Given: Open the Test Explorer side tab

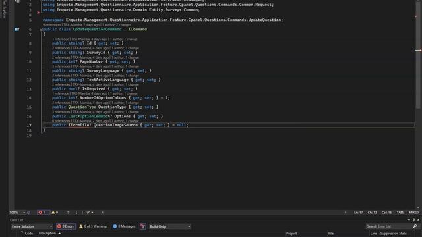Looking at the screenshot, I should coord(4,9).
